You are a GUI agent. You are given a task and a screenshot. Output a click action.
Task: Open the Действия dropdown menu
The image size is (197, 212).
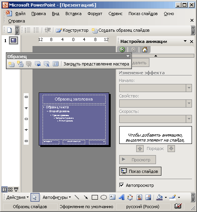point(17,197)
